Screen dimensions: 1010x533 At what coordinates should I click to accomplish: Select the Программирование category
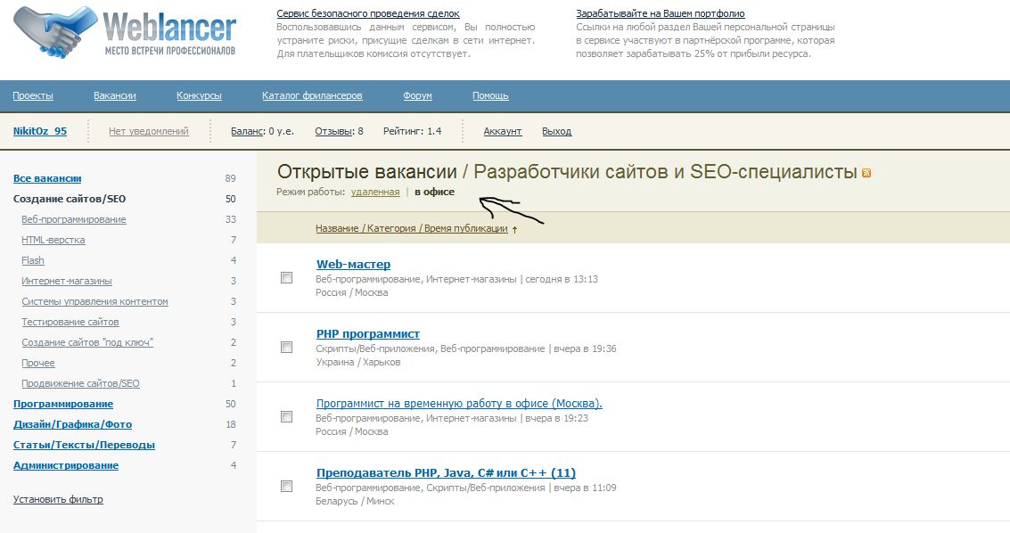click(63, 404)
